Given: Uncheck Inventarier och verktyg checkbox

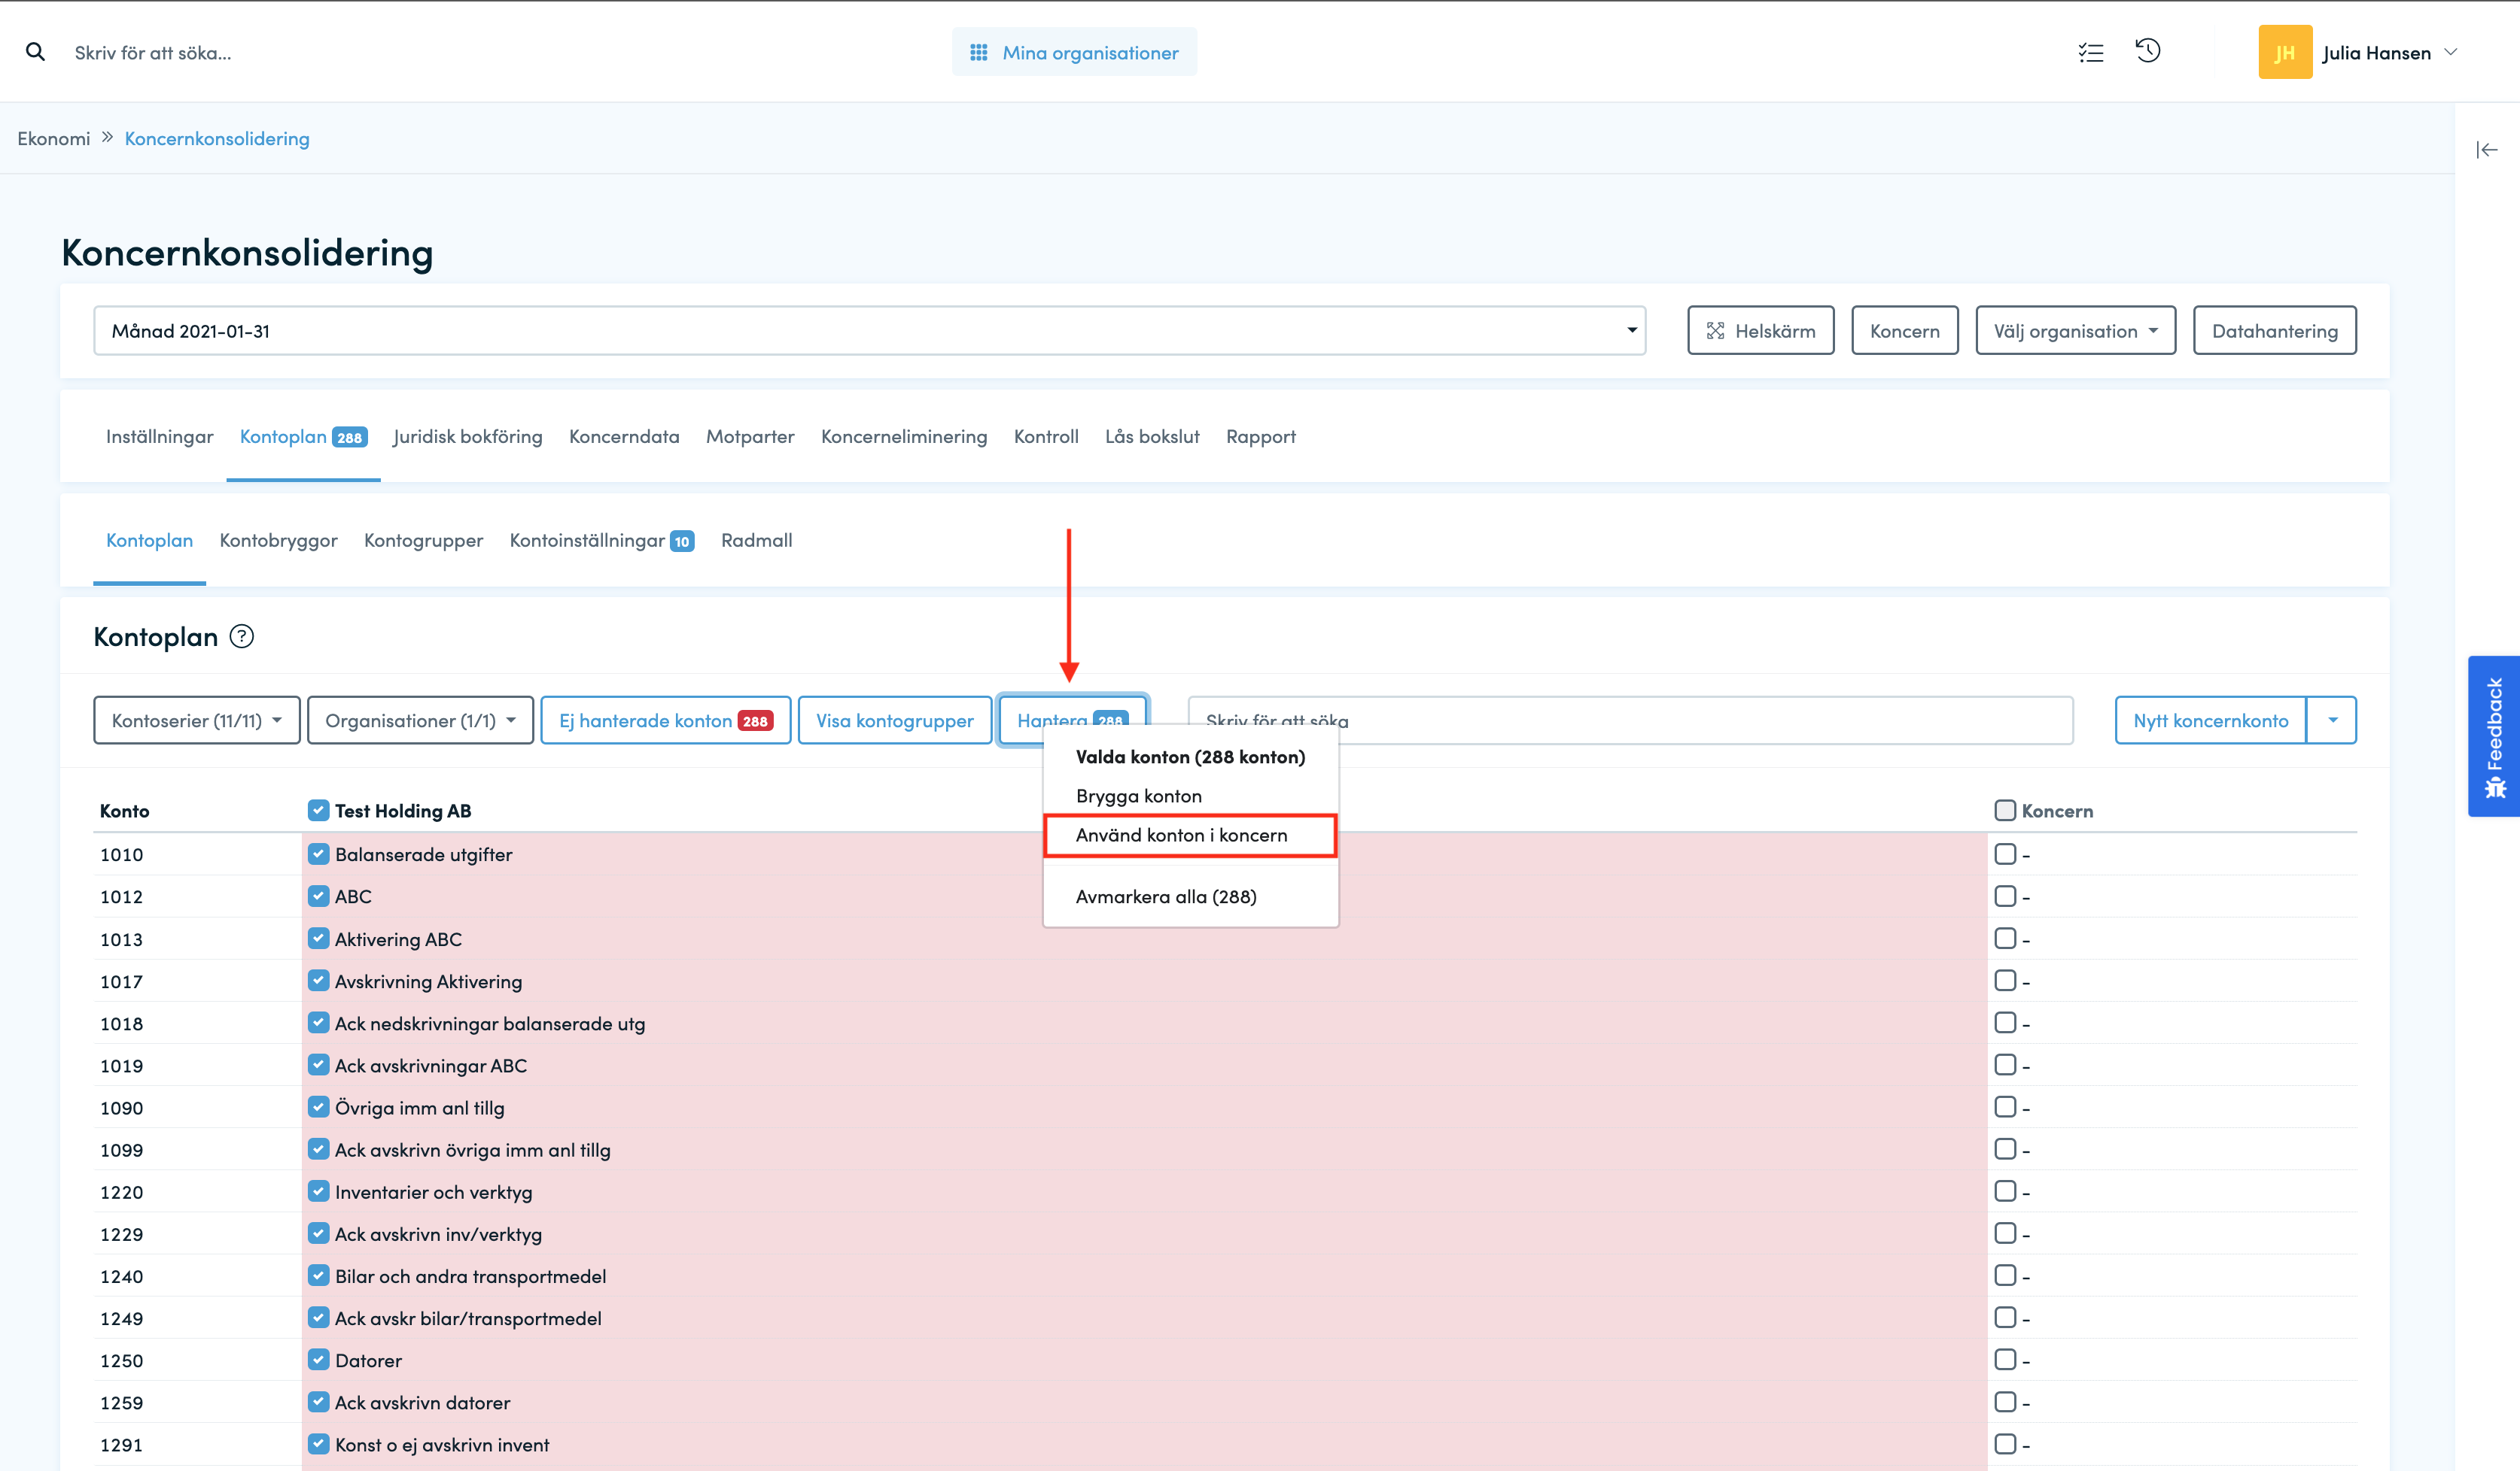Looking at the screenshot, I should tap(318, 1191).
